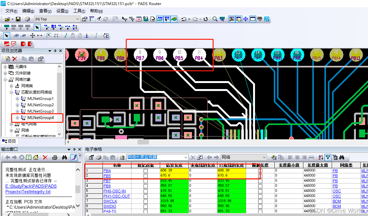Expand the 元器件 tree node
This screenshot has height=216, width=368.
point(5,67)
